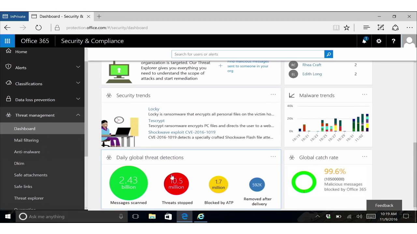Open the Make a Web Note icon
The height and width of the screenshot is (234, 417).
[x=381, y=28]
